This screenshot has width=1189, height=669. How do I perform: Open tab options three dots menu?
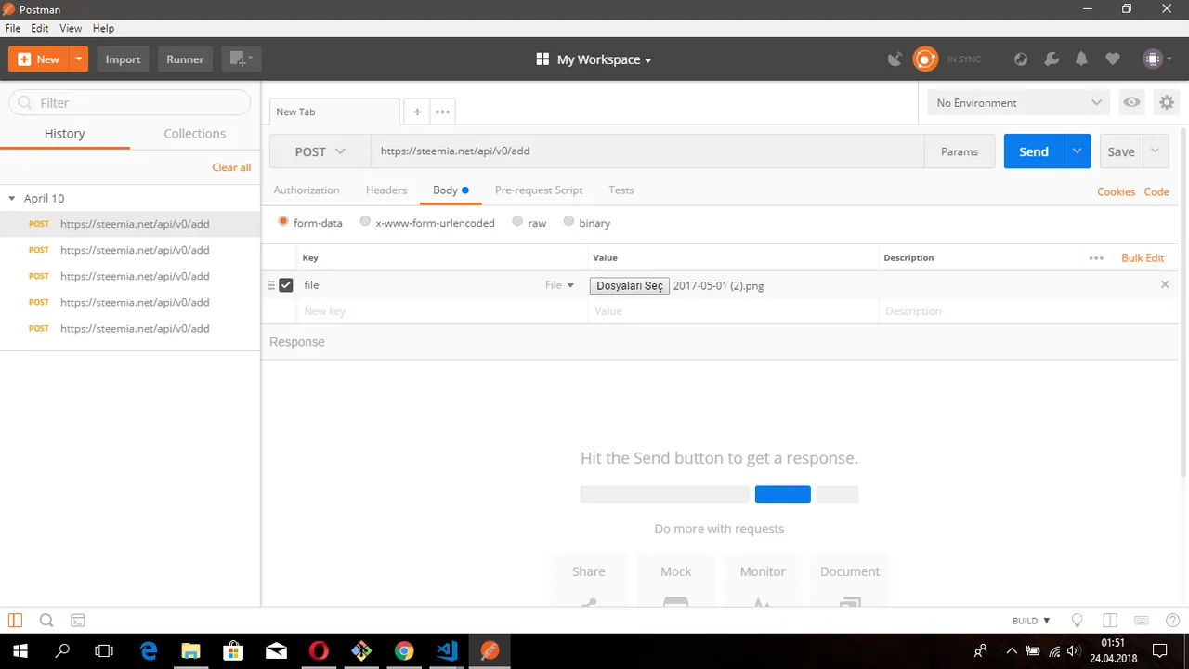[442, 111]
